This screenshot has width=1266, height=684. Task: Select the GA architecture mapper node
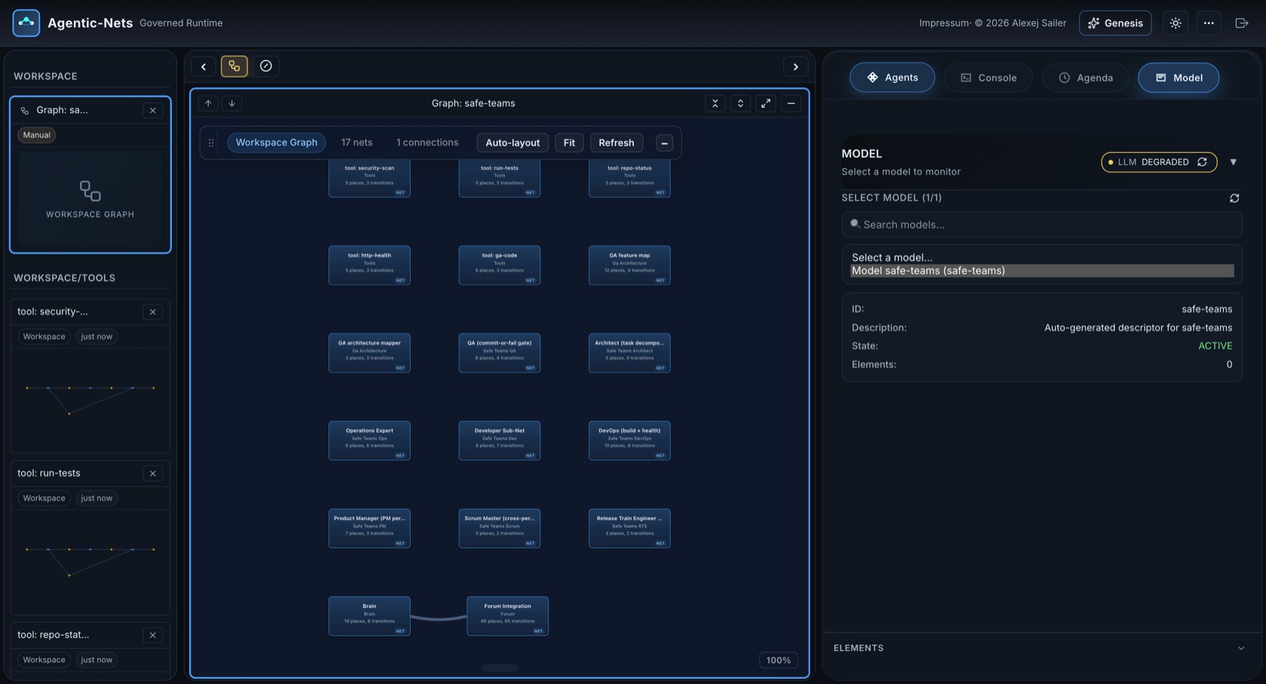click(369, 353)
